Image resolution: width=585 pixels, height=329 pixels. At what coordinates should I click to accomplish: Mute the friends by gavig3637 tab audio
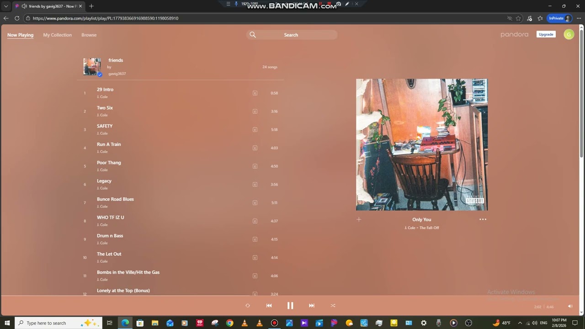pos(24,6)
